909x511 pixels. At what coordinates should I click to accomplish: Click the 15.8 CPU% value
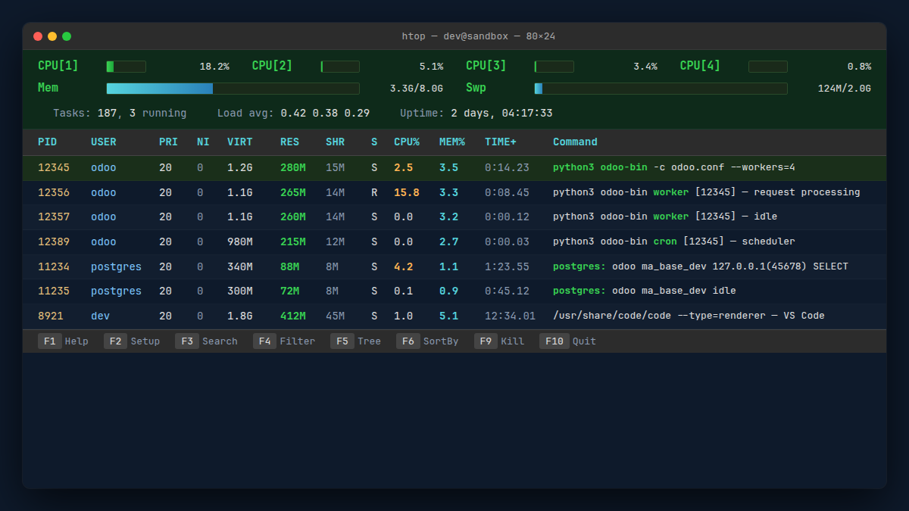407,192
